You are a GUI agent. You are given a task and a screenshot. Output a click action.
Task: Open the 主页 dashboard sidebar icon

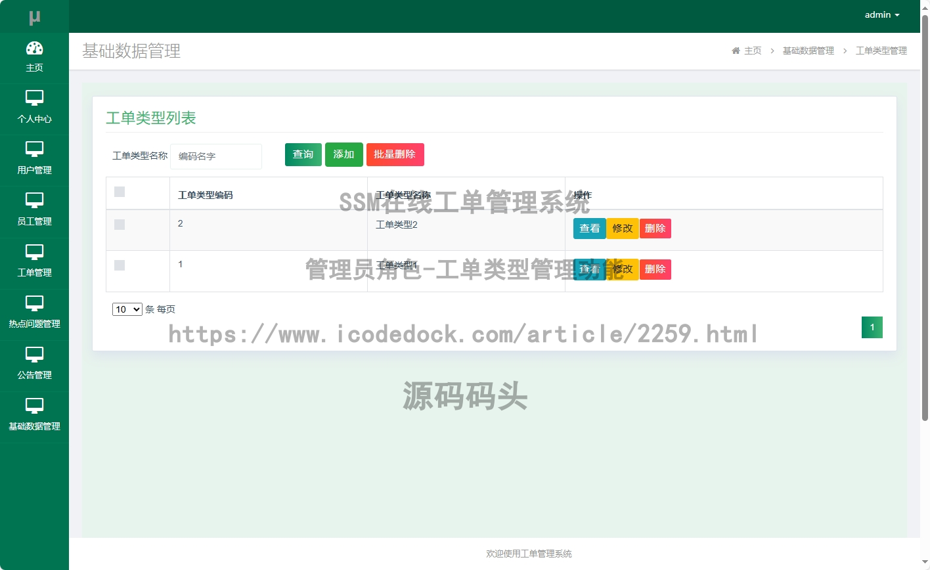tap(34, 48)
